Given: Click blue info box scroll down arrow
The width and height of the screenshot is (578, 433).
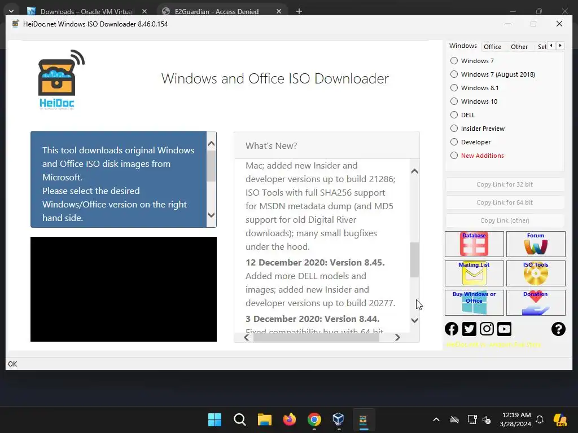Looking at the screenshot, I should [211, 215].
